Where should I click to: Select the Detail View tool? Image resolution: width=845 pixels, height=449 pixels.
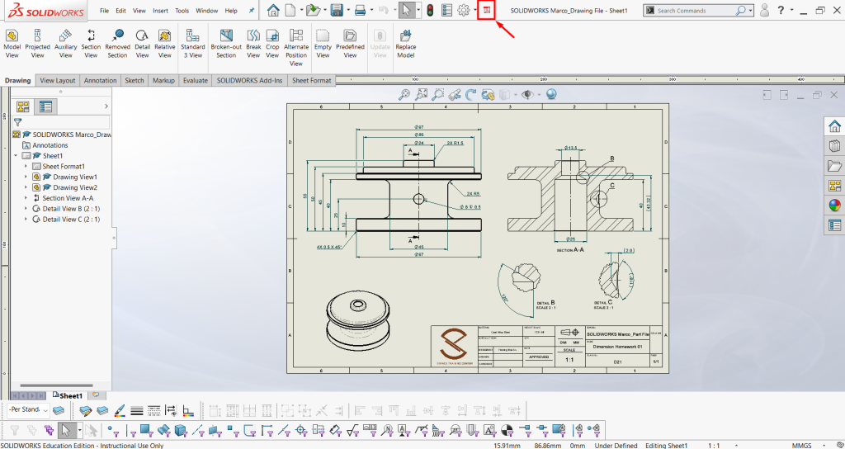(x=142, y=45)
